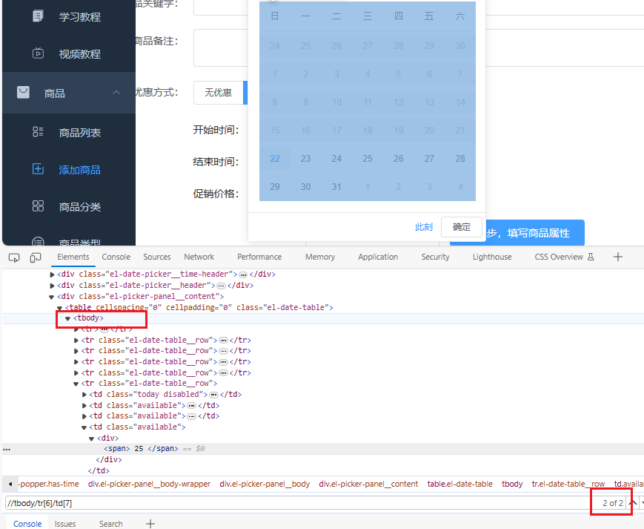This screenshot has height=529, width=644.
Task: Toggle the device emulation toolbar
Action: pyautogui.click(x=35, y=257)
